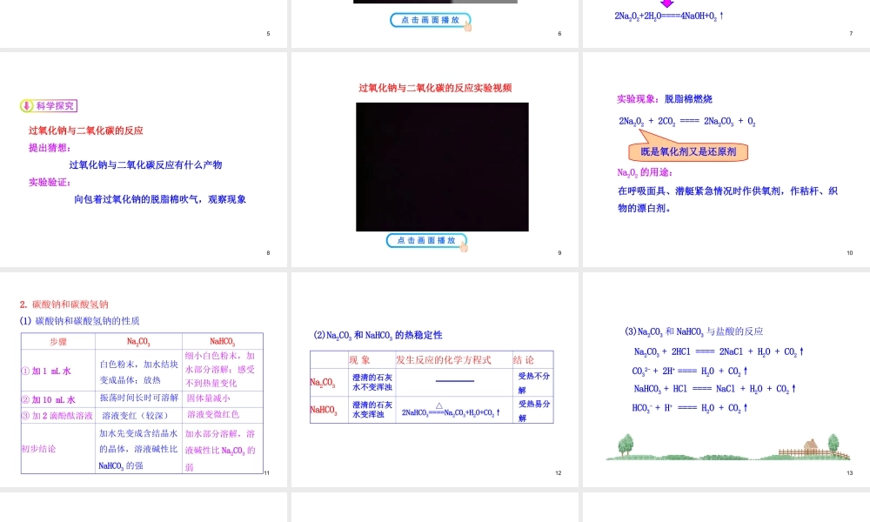Click the heading (3)Na2CO3 和 NaHCO3 与盐酸的反应
This screenshot has height=522, width=870.
[x=693, y=331]
